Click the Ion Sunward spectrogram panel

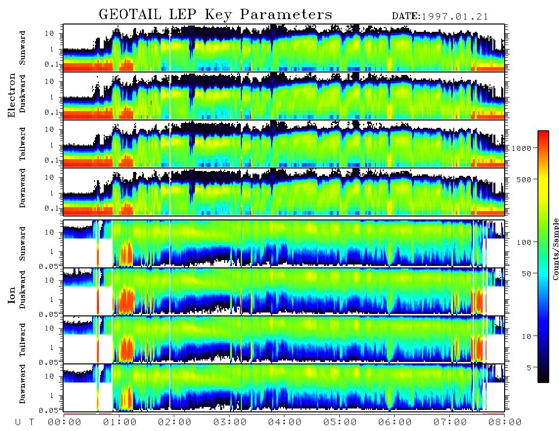pos(284,243)
